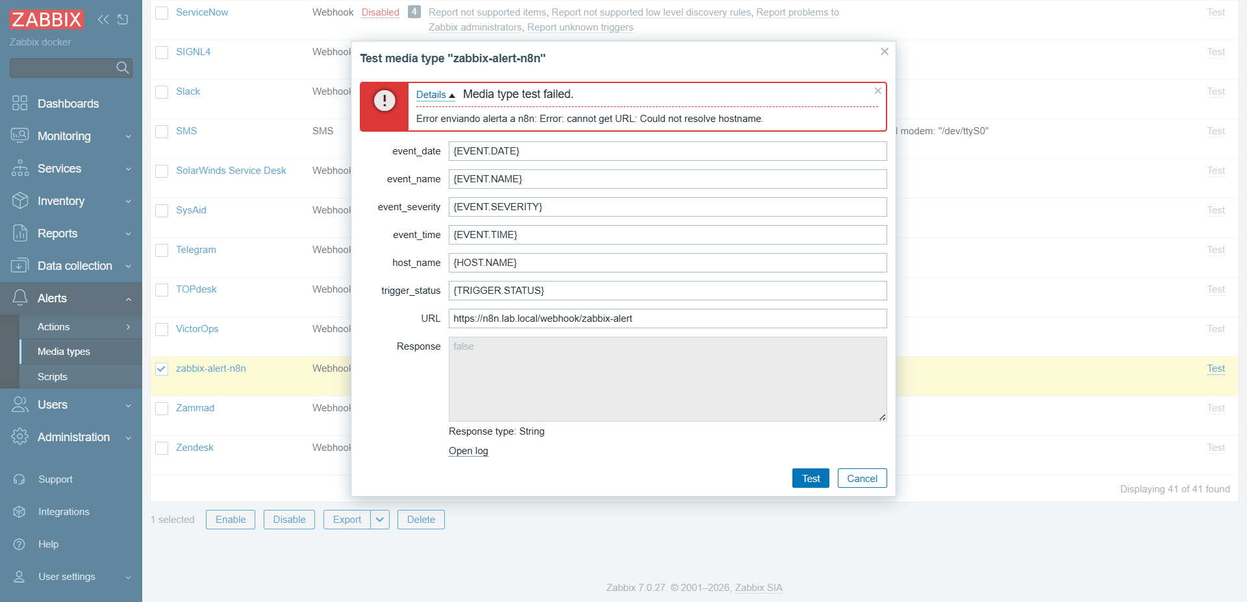Dismiss the red error message
The width and height of the screenshot is (1247, 602).
pos(877,91)
